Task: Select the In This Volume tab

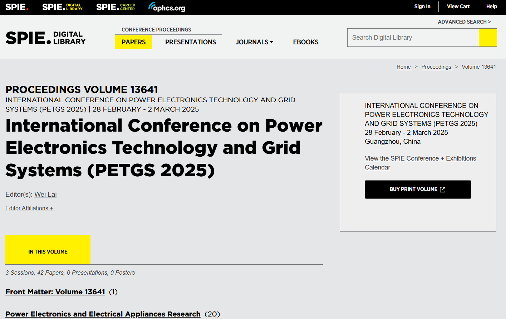Action: (48, 250)
